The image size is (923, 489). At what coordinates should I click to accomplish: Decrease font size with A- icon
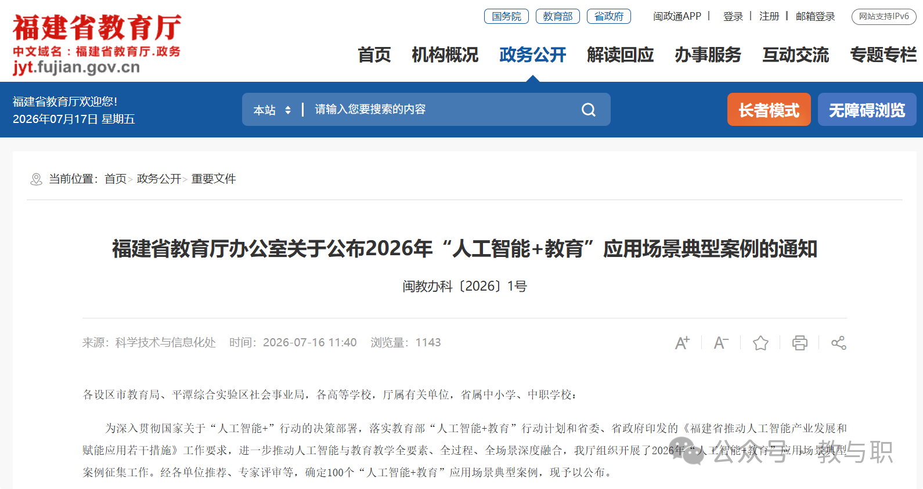[x=721, y=343]
